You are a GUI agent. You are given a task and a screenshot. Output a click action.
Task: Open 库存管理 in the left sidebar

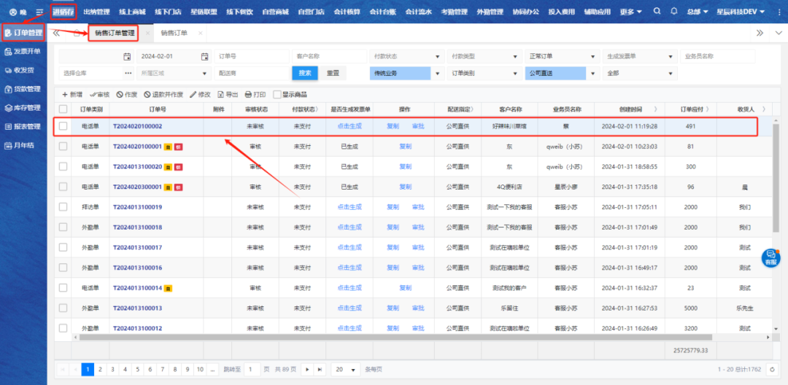click(23, 108)
